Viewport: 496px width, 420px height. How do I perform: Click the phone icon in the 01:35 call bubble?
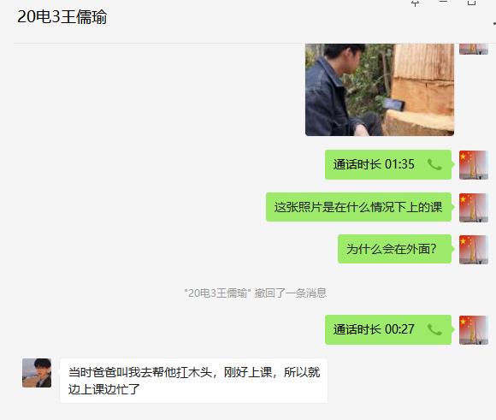[434, 164]
